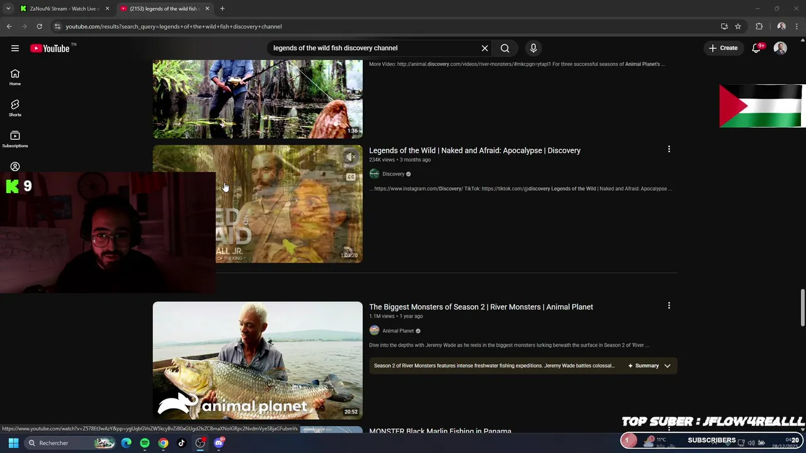806x453 pixels.
Task: Clear the search query with X
Action: (x=485, y=48)
